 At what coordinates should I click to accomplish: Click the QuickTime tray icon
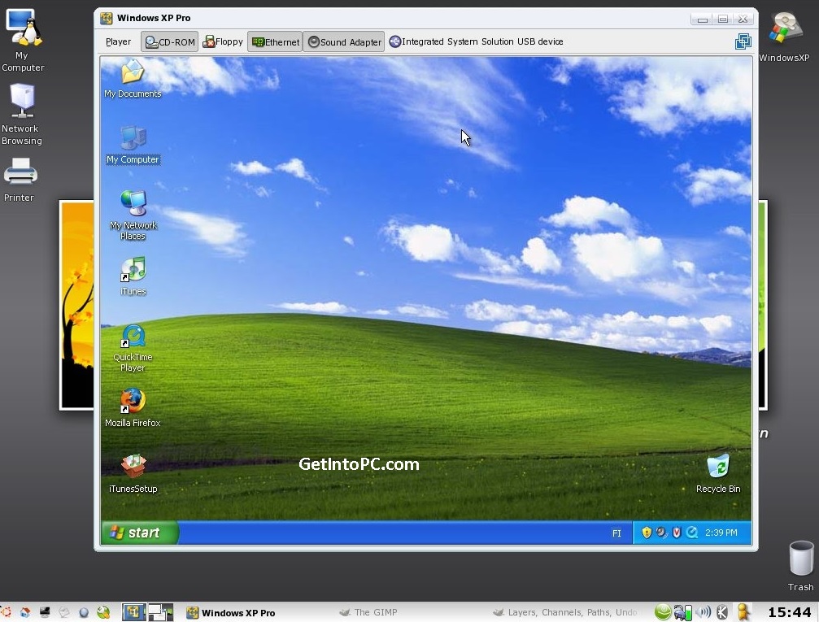pos(692,533)
